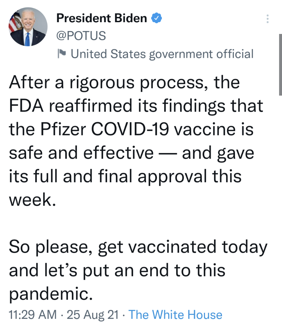
Task: Click "United States government official" label
Action: point(162,54)
